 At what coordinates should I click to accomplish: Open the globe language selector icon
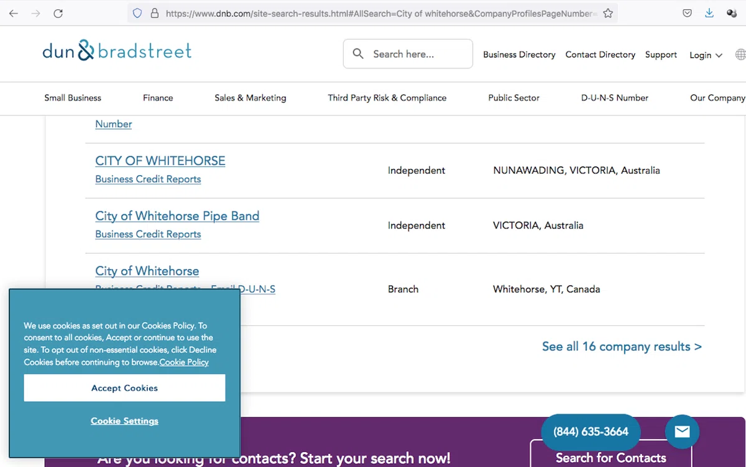[740, 55]
